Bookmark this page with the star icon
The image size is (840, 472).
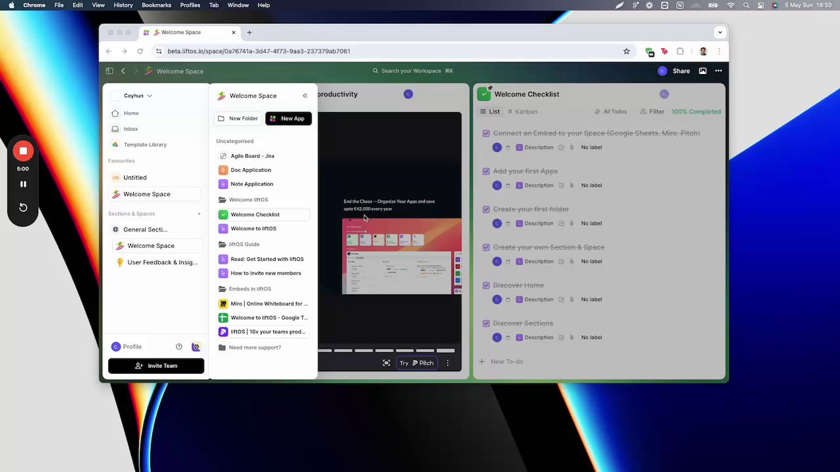tap(627, 51)
